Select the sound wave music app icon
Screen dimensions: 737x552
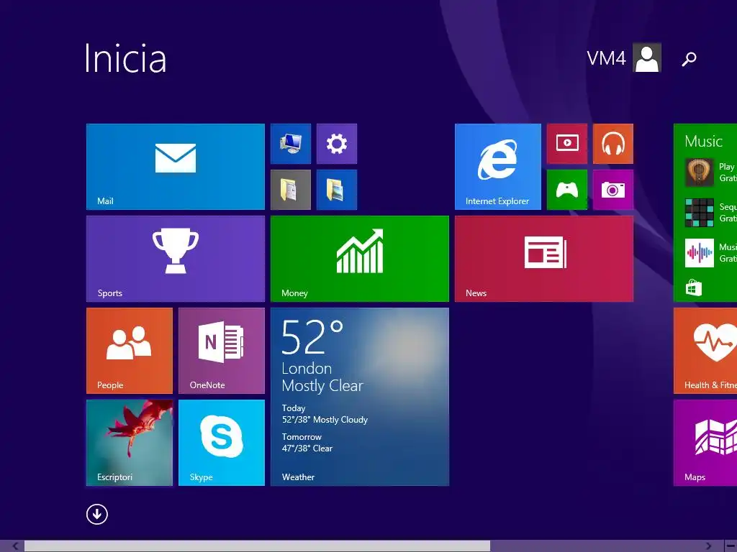coord(700,253)
